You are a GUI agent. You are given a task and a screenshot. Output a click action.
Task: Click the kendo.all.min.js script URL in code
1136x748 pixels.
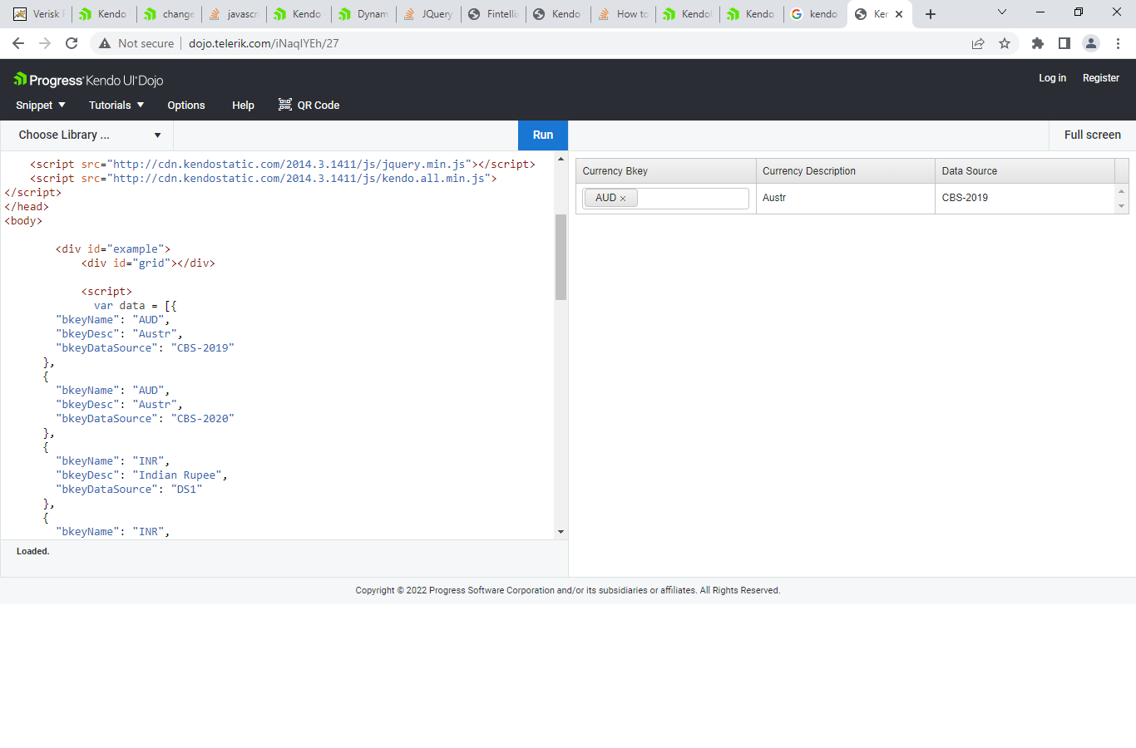tap(299, 179)
